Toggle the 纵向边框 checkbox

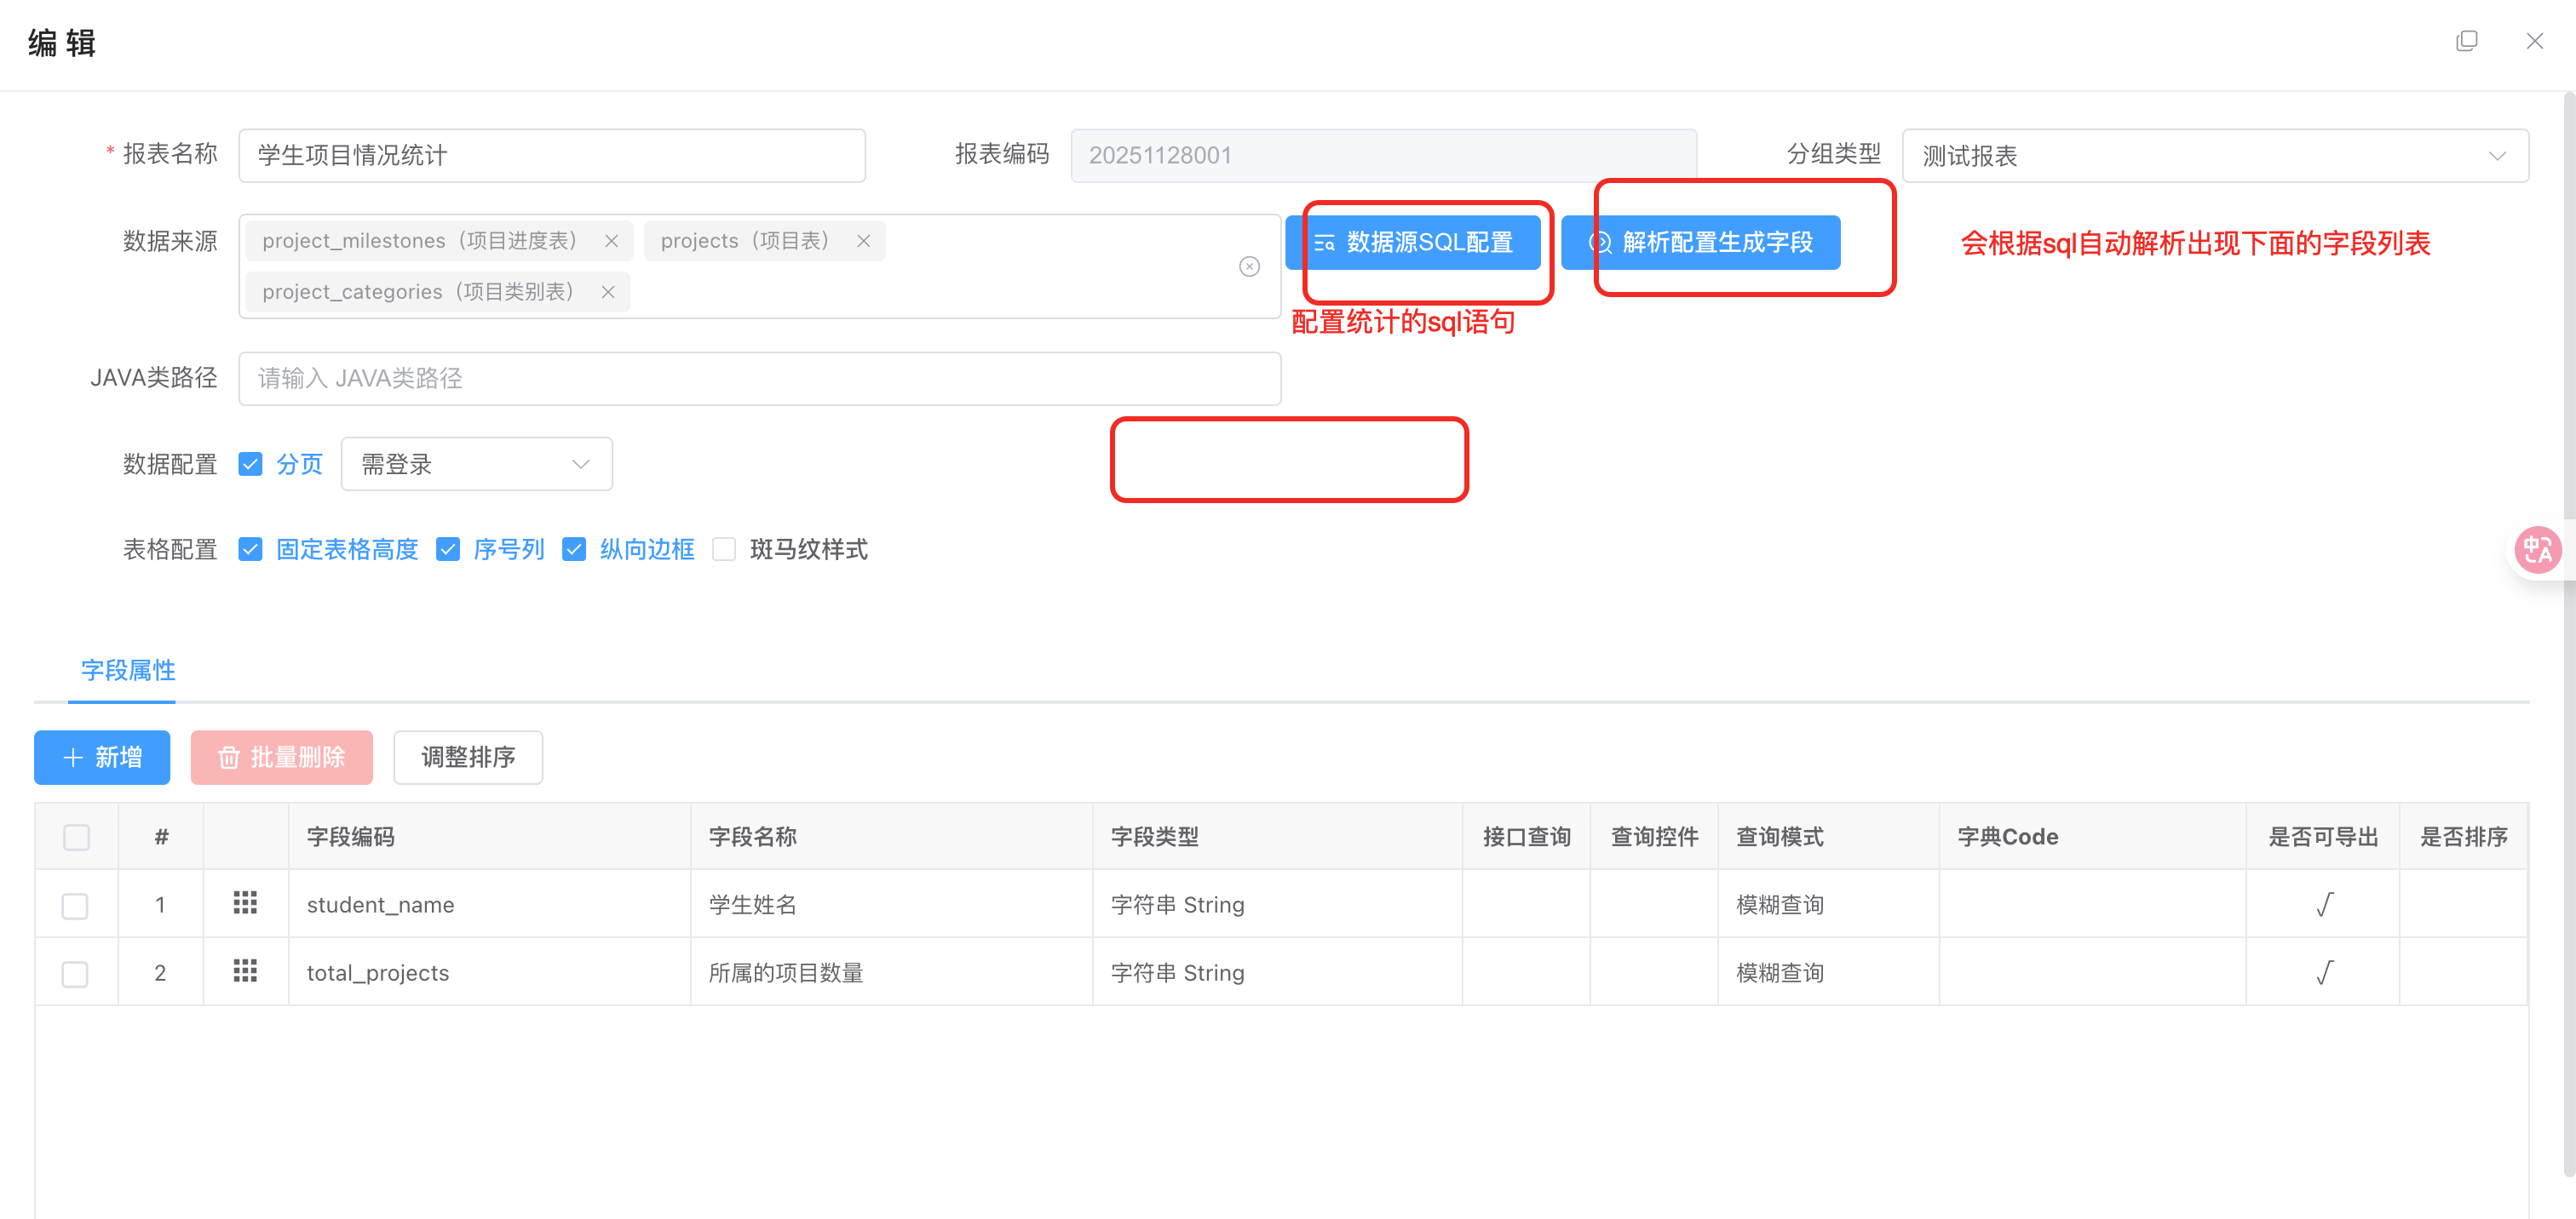point(574,550)
